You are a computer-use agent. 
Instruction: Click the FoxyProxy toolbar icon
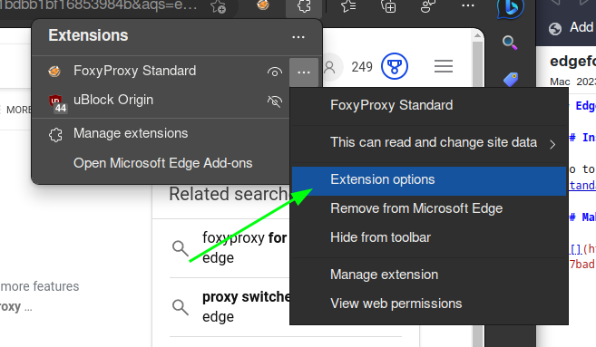coord(263,5)
